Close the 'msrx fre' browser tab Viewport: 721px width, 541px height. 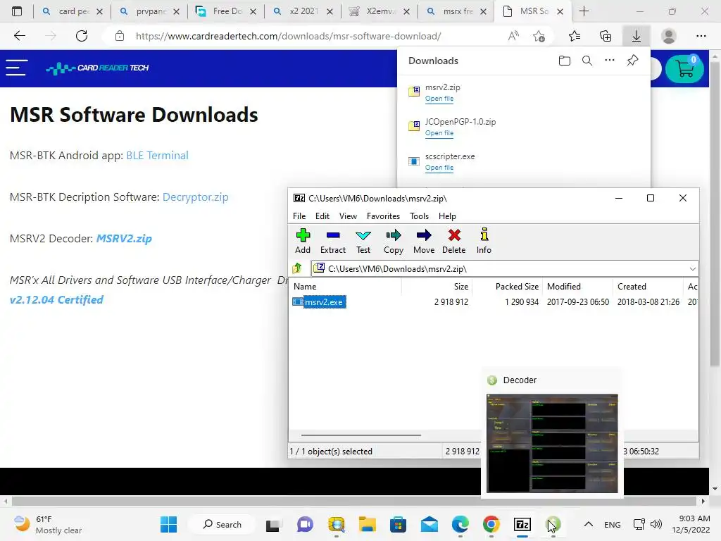click(x=483, y=11)
